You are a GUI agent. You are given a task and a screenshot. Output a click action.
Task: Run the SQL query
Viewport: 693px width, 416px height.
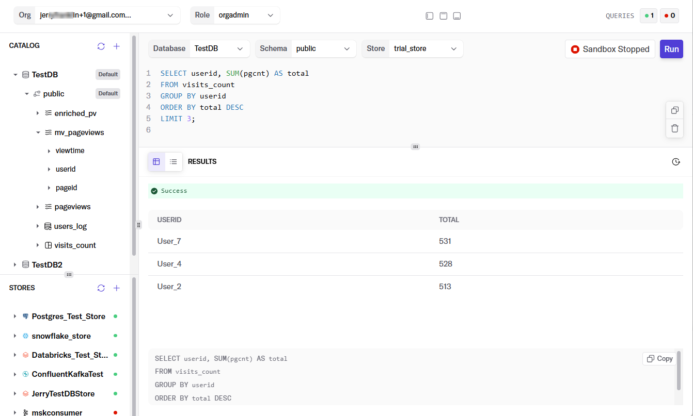point(671,49)
